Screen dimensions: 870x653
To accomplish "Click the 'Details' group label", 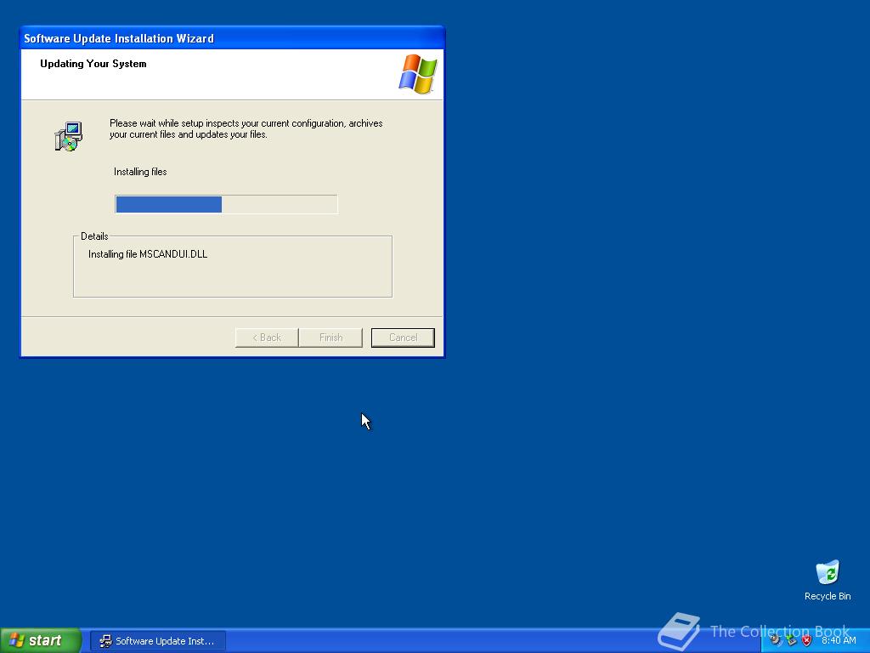I will tap(94, 236).
